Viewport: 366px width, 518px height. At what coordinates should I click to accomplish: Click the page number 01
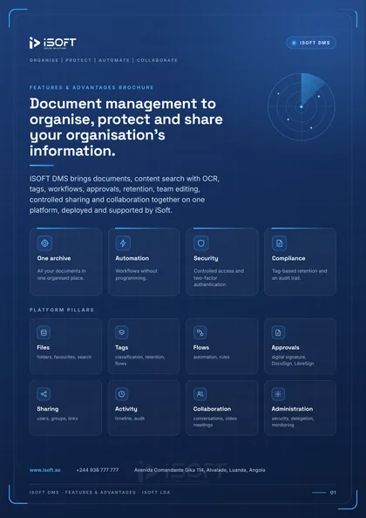tap(334, 493)
